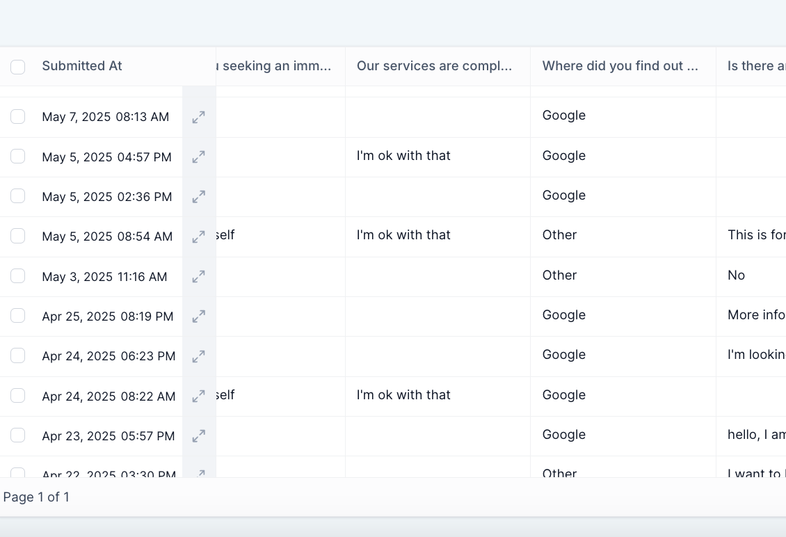Check the May 7, 2025 08:13 AM row
Screen dimensions: 786x537
18,117
